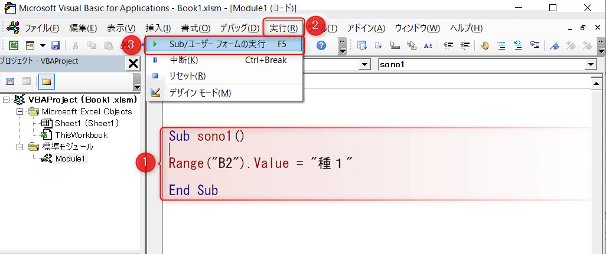The width and height of the screenshot is (606, 254).
Task: Open the ヘルプ(H) menu
Action: click(x=466, y=28)
